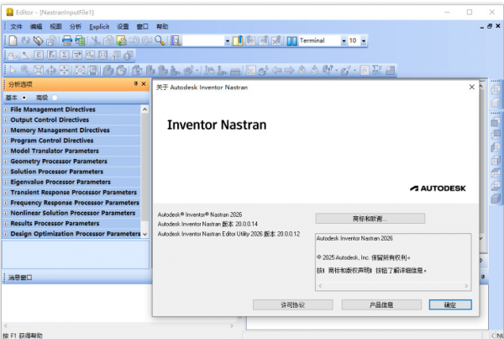
Task: Click the Paste icon in toolbar
Action: coord(121,40)
